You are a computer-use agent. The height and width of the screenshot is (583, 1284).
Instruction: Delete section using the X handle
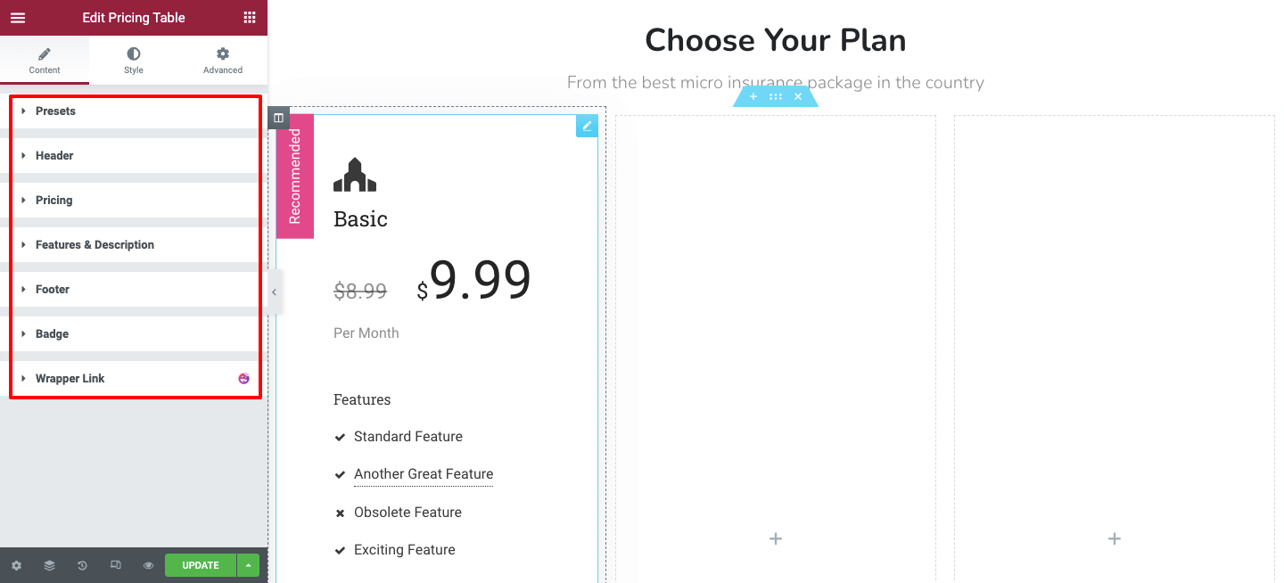pyautogui.click(x=798, y=96)
